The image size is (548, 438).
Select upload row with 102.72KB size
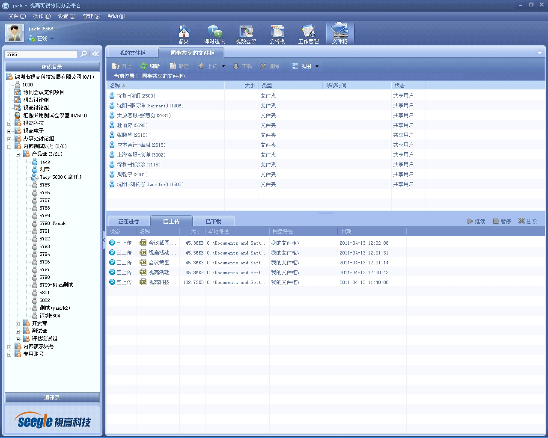point(325,282)
